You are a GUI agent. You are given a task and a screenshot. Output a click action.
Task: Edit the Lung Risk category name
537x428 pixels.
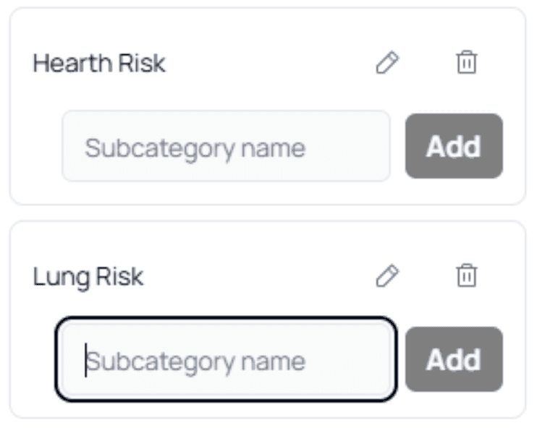(x=387, y=276)
